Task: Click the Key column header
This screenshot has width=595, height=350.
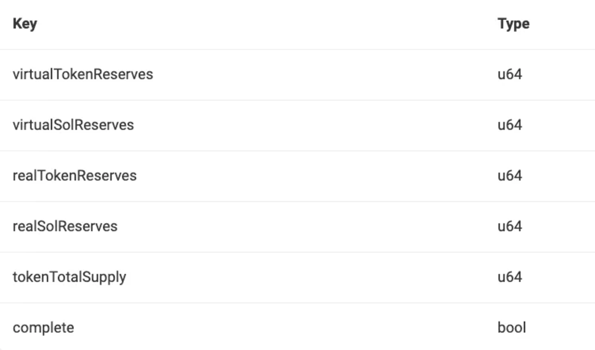Action: pos(25,24)
